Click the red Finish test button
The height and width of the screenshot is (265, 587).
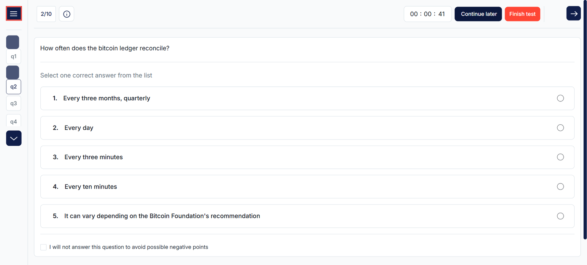click(522, 14)
